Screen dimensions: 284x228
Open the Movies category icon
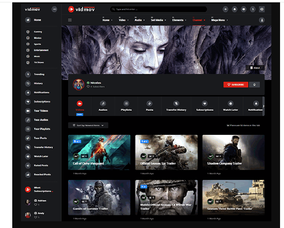[x=28, y=38]
